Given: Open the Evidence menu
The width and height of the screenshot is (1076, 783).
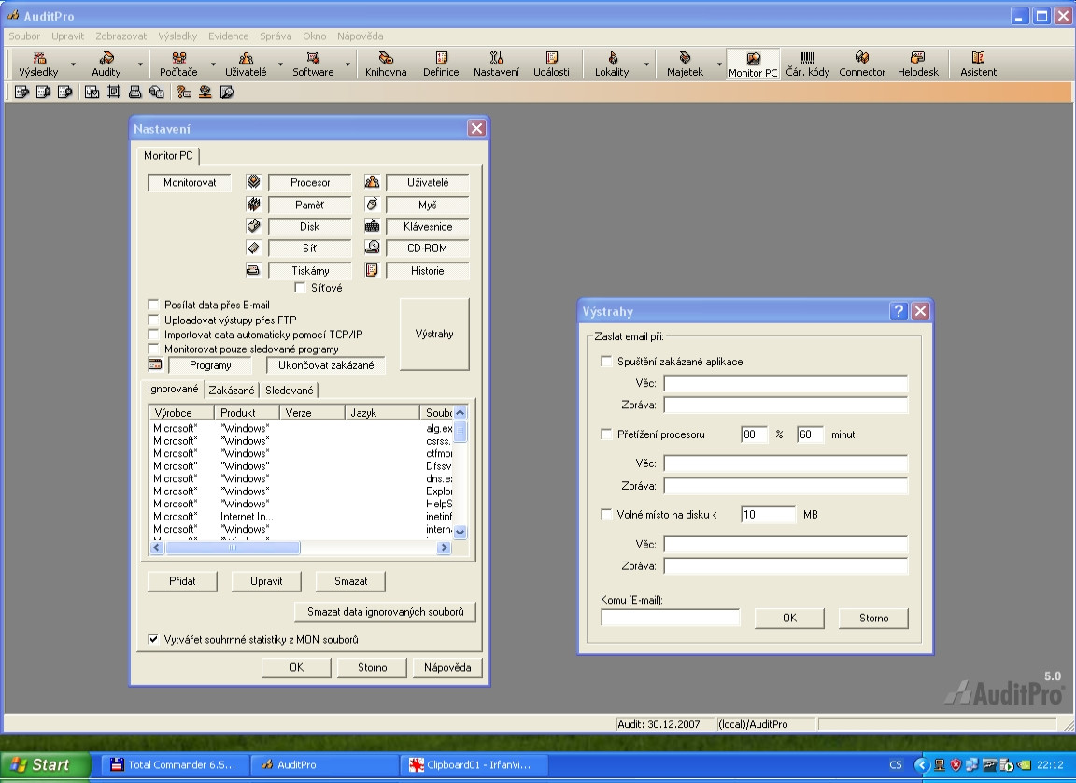Looking at the screenshot, I should point(228,36).
